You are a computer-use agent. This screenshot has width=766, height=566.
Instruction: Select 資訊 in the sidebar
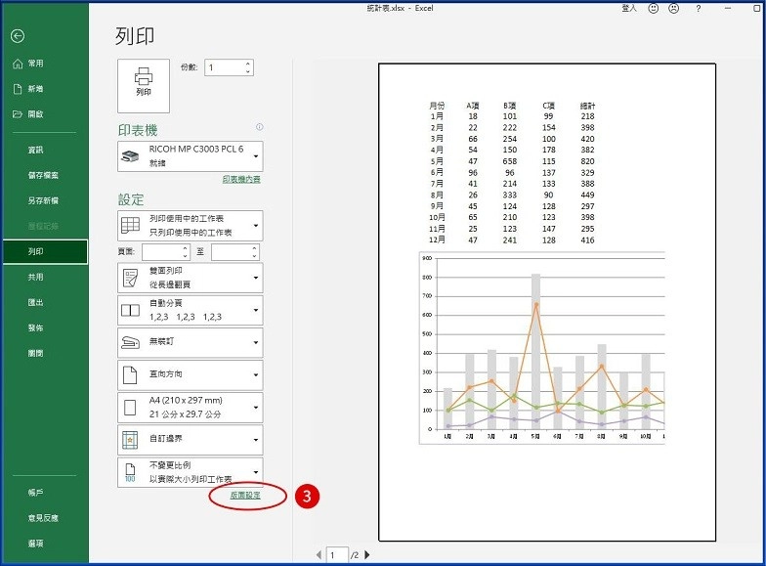coord(35,150)
